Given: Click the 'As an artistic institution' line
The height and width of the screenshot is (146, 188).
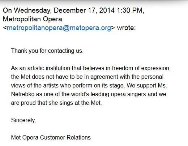Looking at the screenshot, I should tap(91, 68).
